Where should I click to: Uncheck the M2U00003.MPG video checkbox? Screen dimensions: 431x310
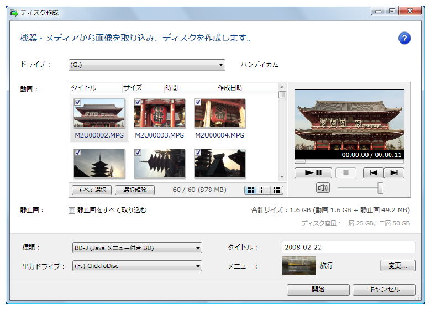tap(138, 102)
